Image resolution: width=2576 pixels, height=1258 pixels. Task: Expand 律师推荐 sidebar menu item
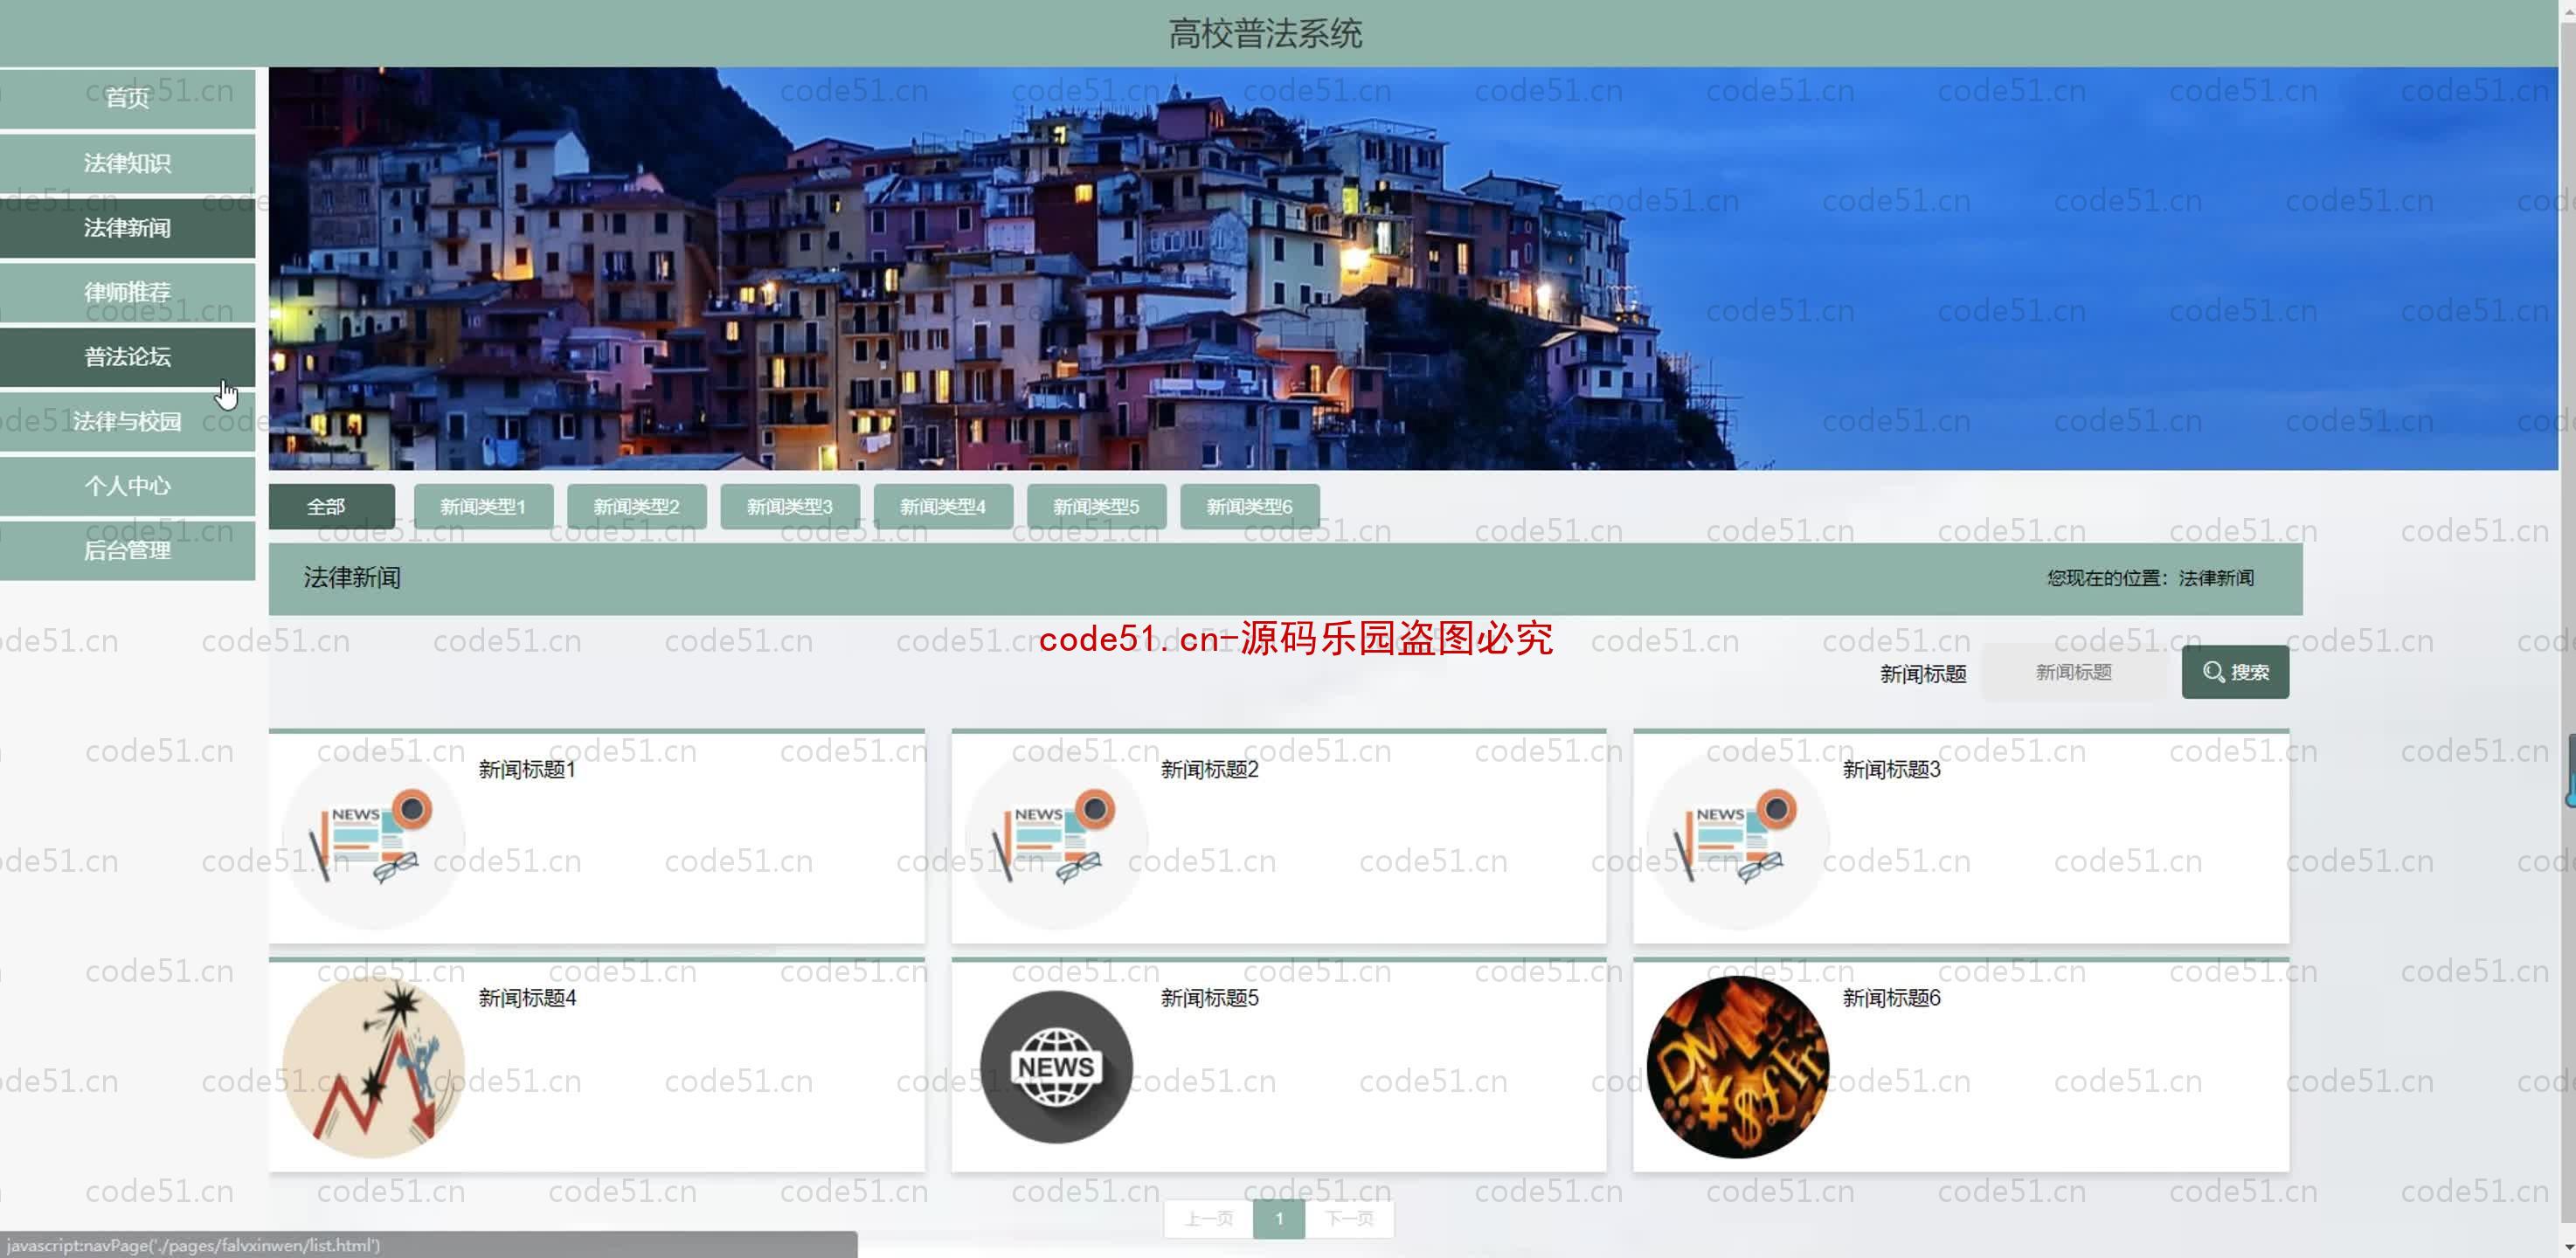(x=128, y=291)
